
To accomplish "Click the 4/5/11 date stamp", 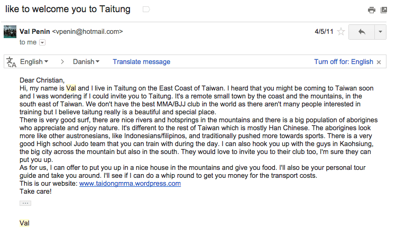I will [x=324, y=32].
